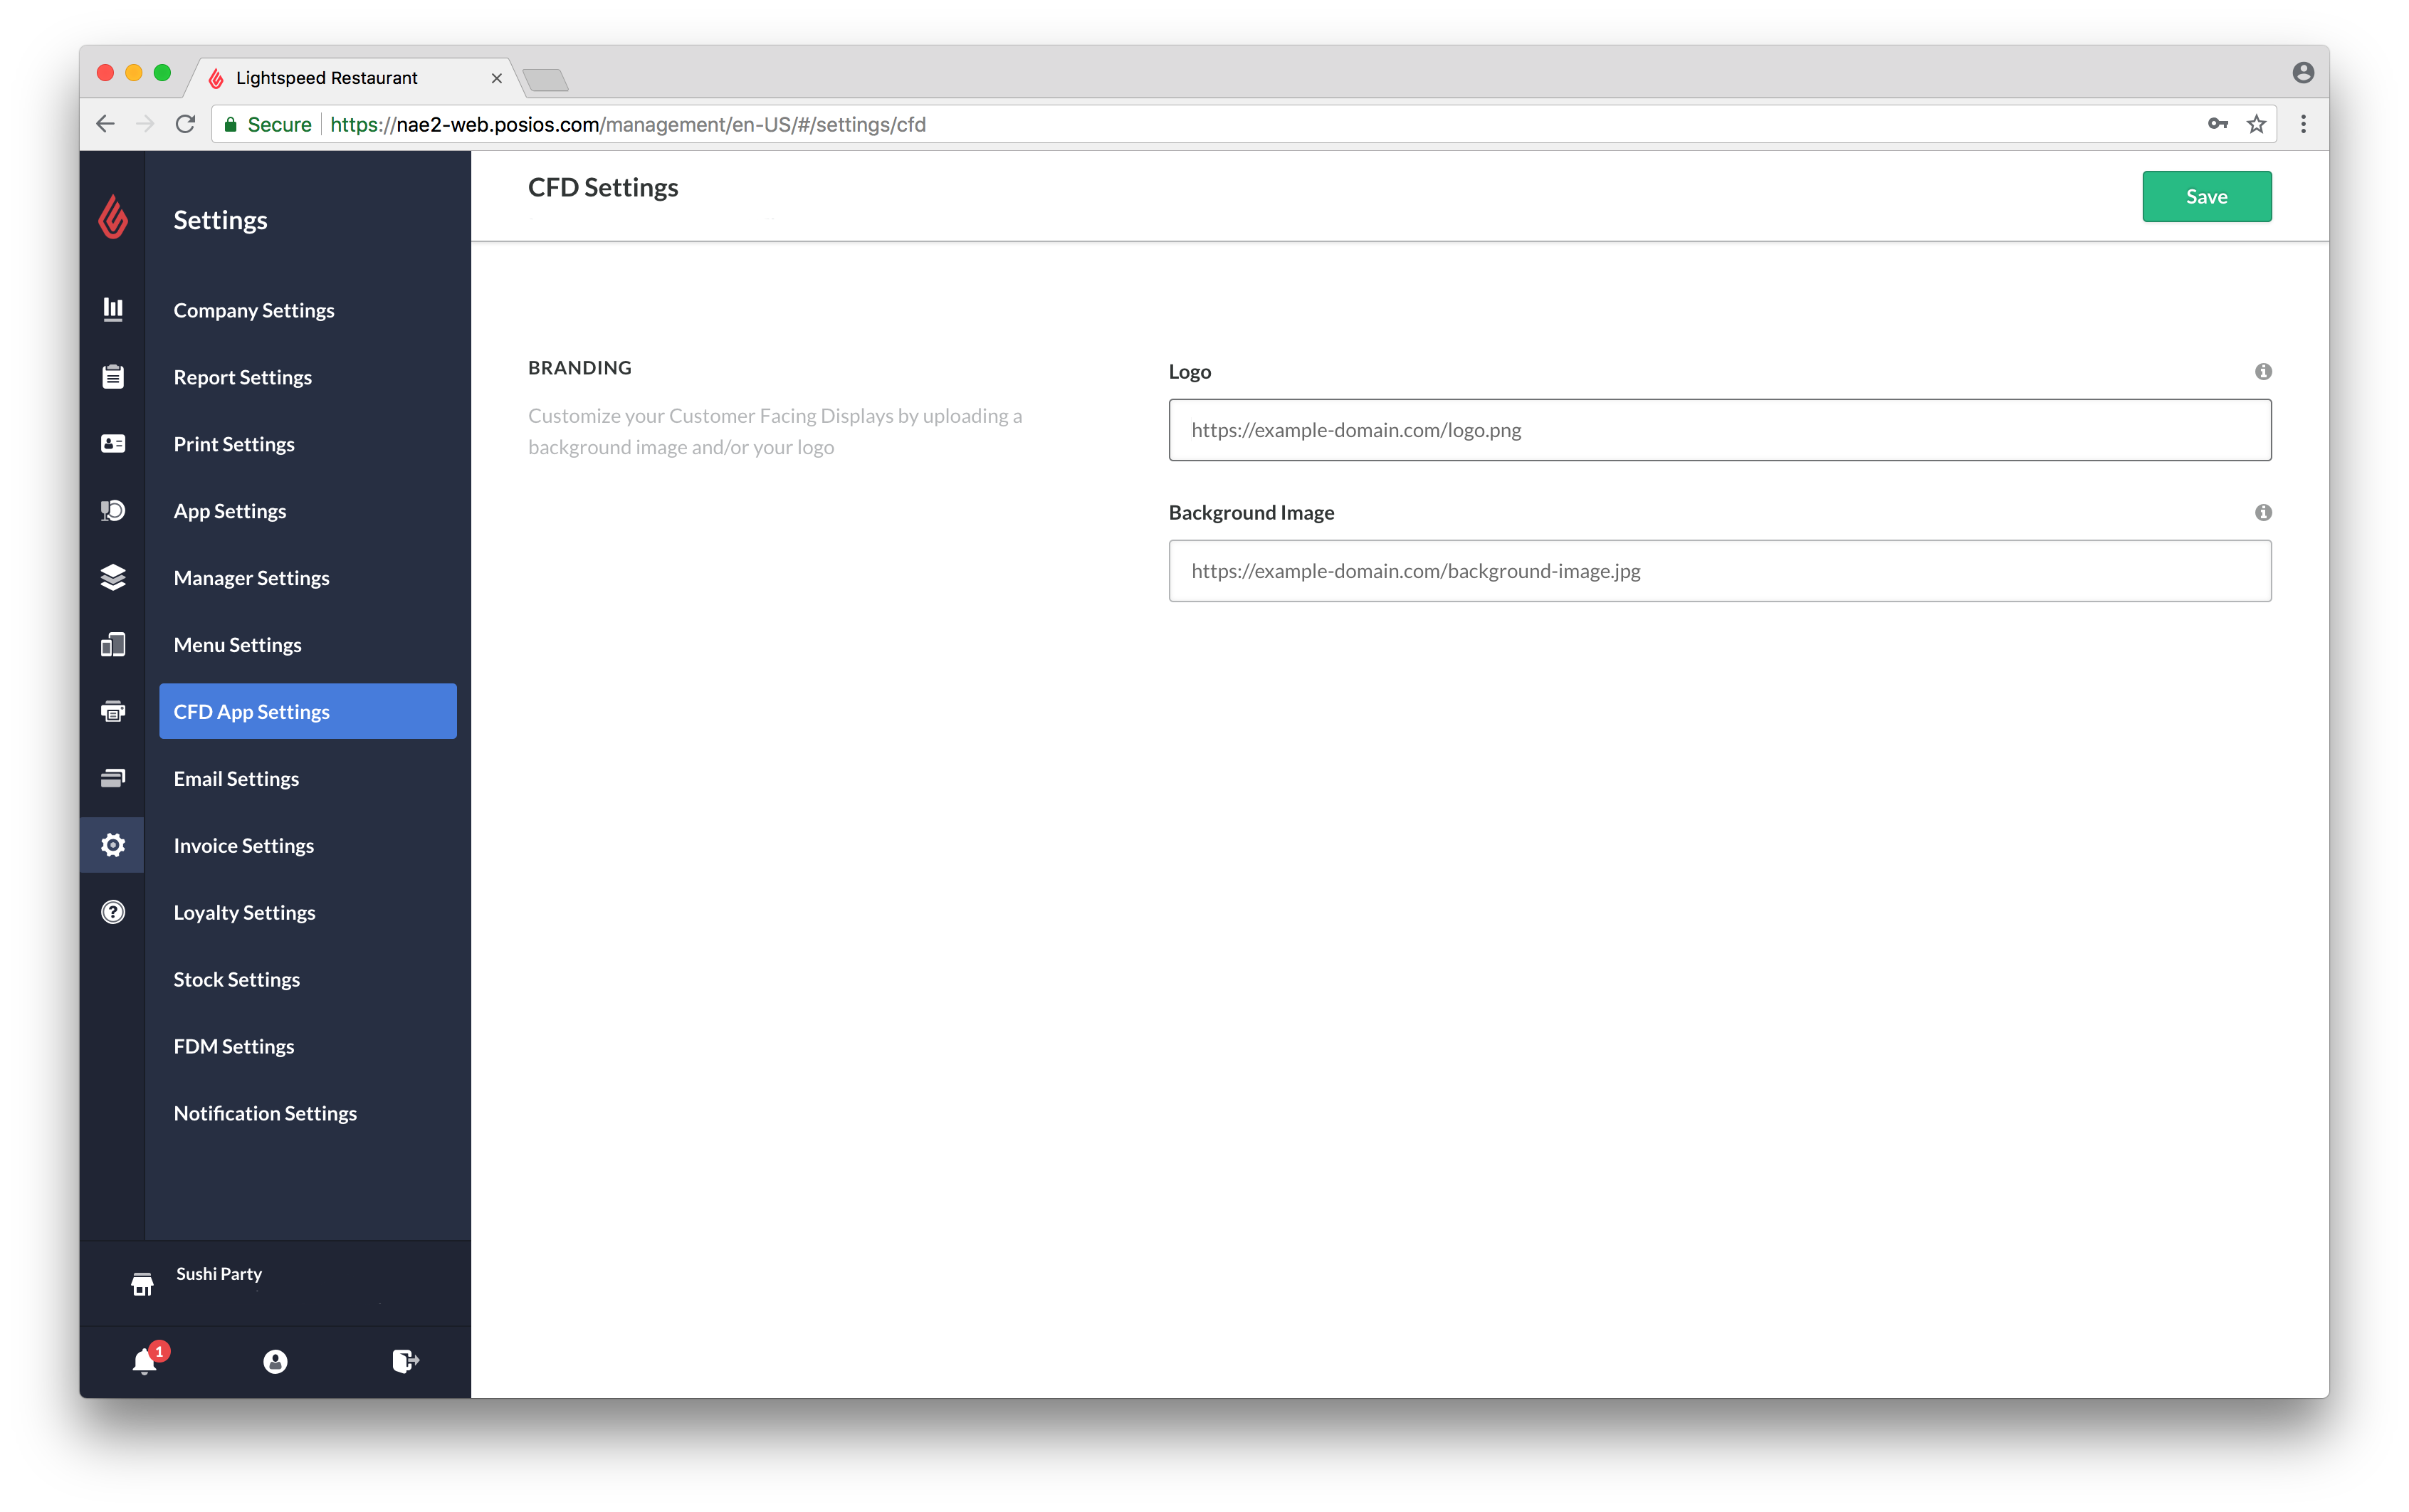Click the Report Settings icon
Image resolution: width=2409 pixels, height=1512 pixels.
click(113, 377)
